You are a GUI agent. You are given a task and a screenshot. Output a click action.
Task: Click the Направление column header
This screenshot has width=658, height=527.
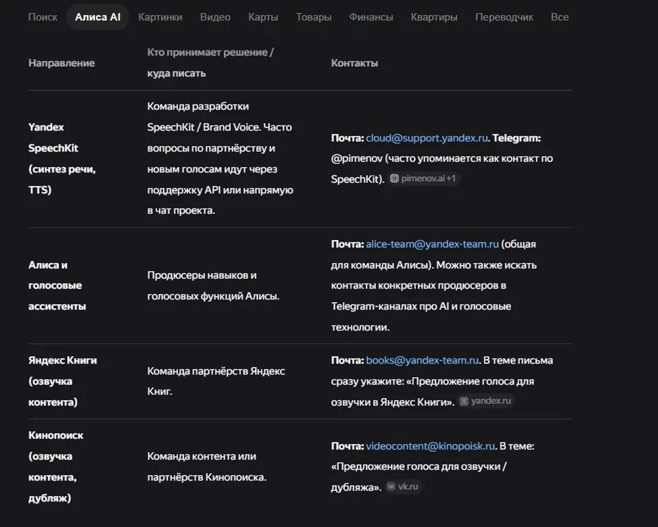pos(61,63)
